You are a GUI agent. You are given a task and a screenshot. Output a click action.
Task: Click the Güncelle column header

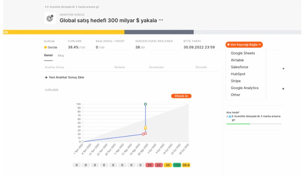[201, 67]
